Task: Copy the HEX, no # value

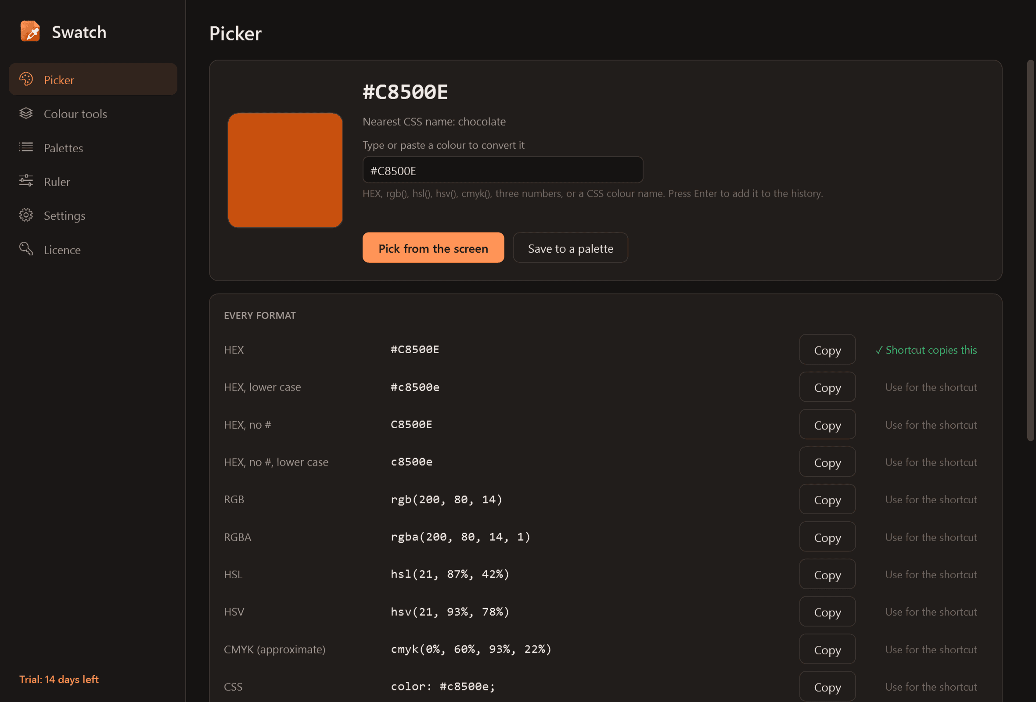Action: pyautogui.click(x=827, y=425)
